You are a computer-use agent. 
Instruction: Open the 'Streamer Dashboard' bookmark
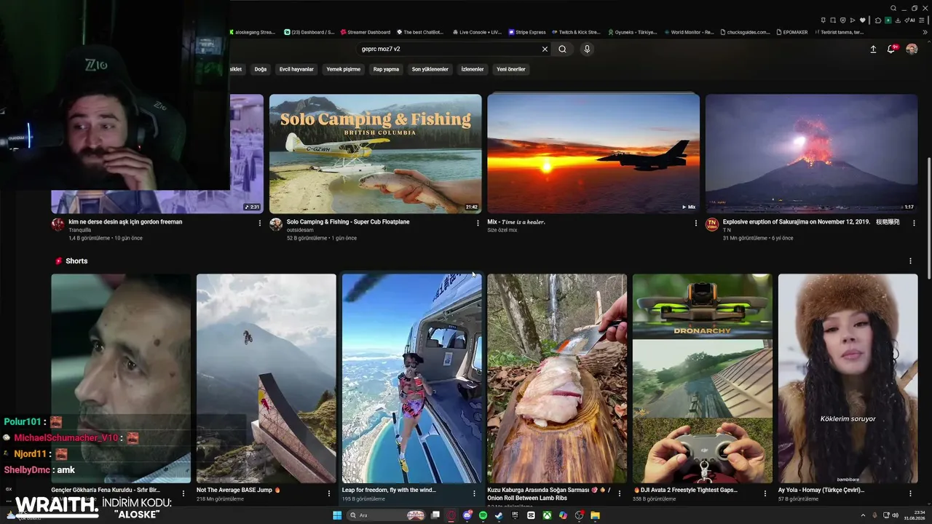coord(365,32)
